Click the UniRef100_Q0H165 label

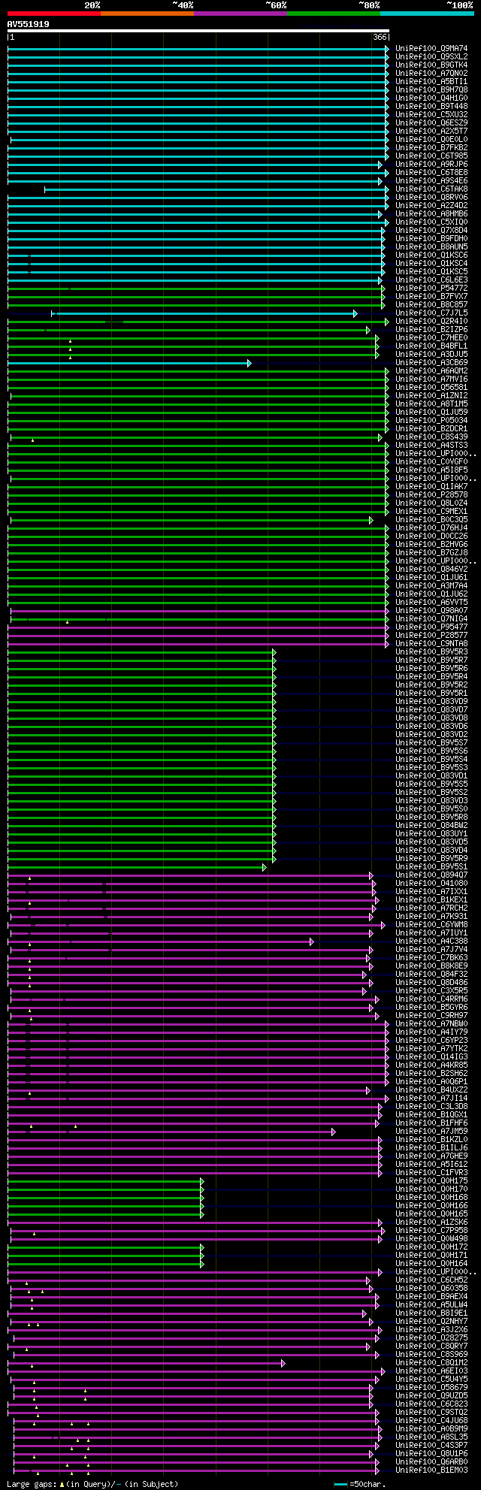click(x=431, y=1214)
